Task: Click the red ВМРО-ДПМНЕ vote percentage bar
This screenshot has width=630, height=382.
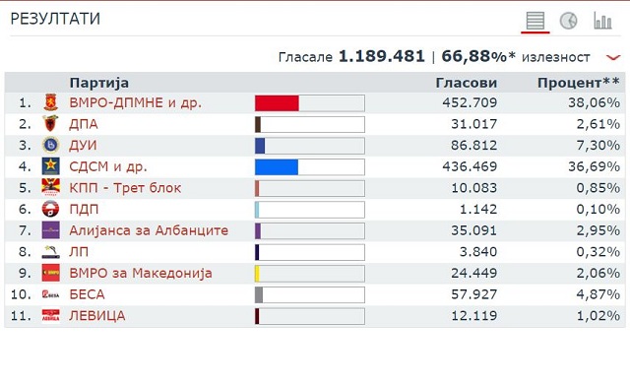Action: (277, 103)
